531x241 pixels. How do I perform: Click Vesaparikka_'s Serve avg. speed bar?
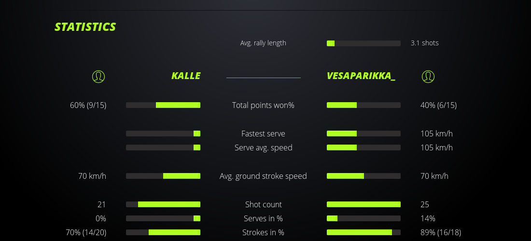(x=363, y=147)
